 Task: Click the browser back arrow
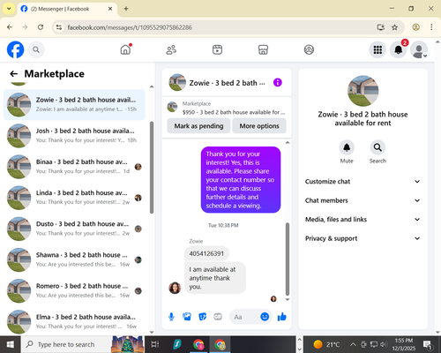(10, 27)
